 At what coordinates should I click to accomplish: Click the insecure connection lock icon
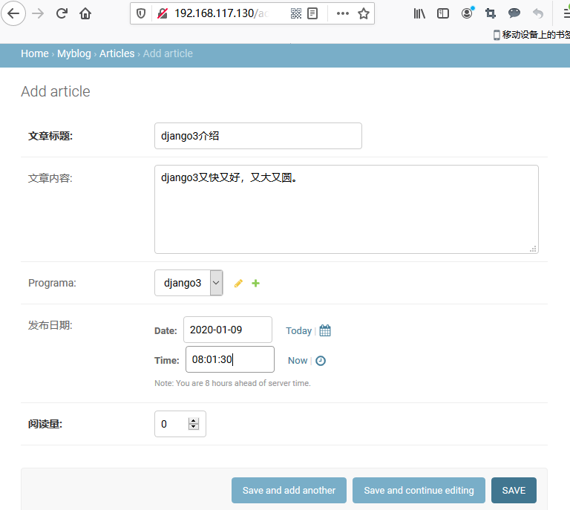[x=162, y=14]
